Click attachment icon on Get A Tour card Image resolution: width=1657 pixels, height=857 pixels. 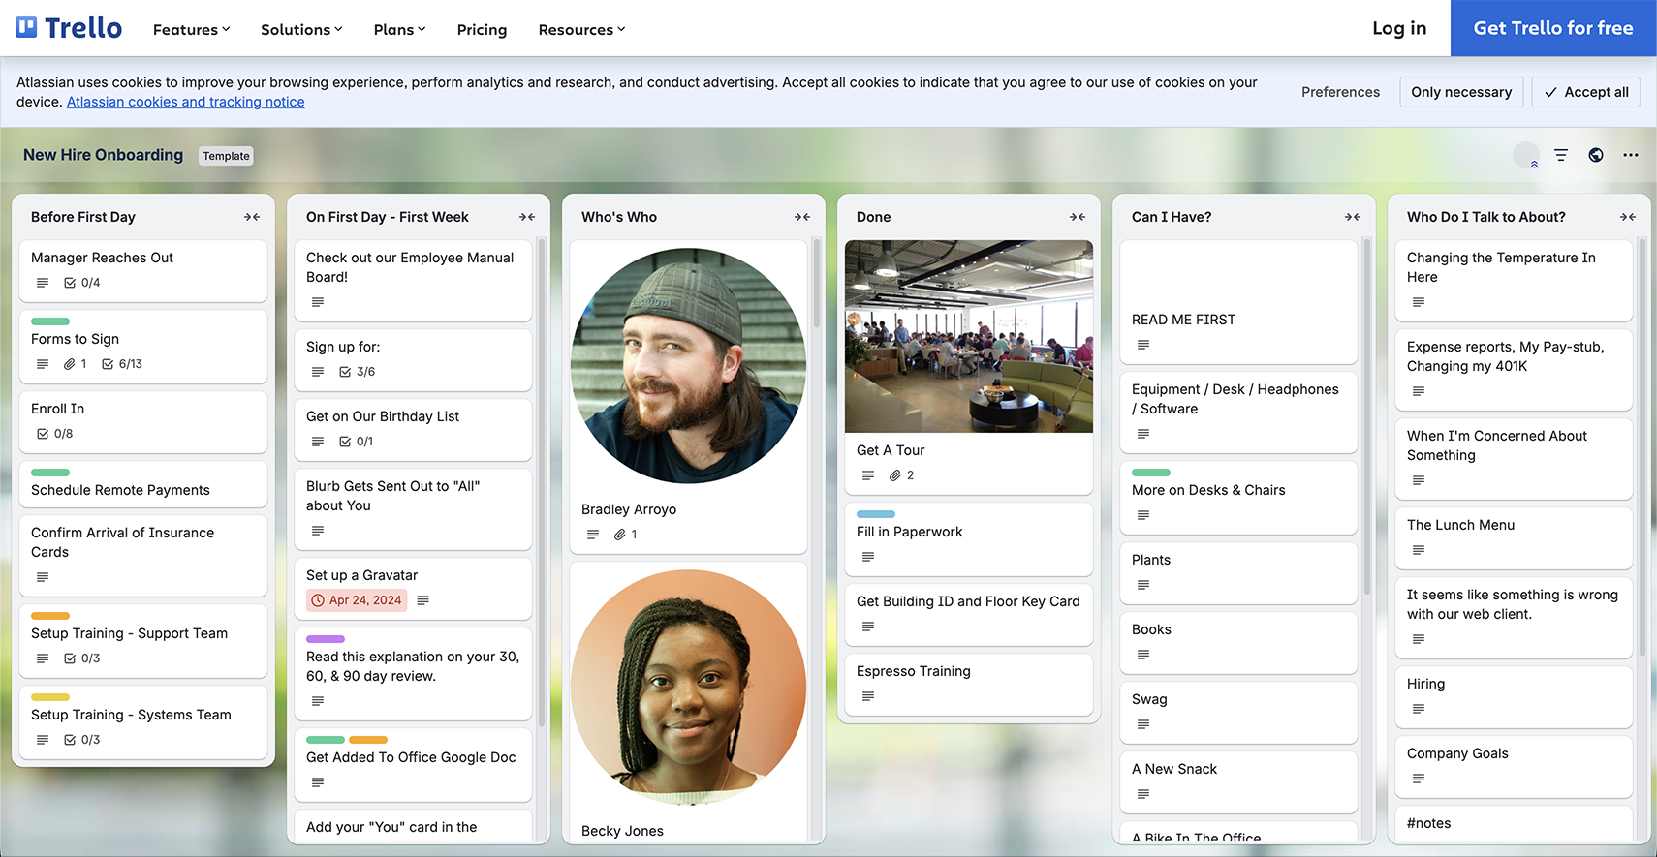coord(895,475)
